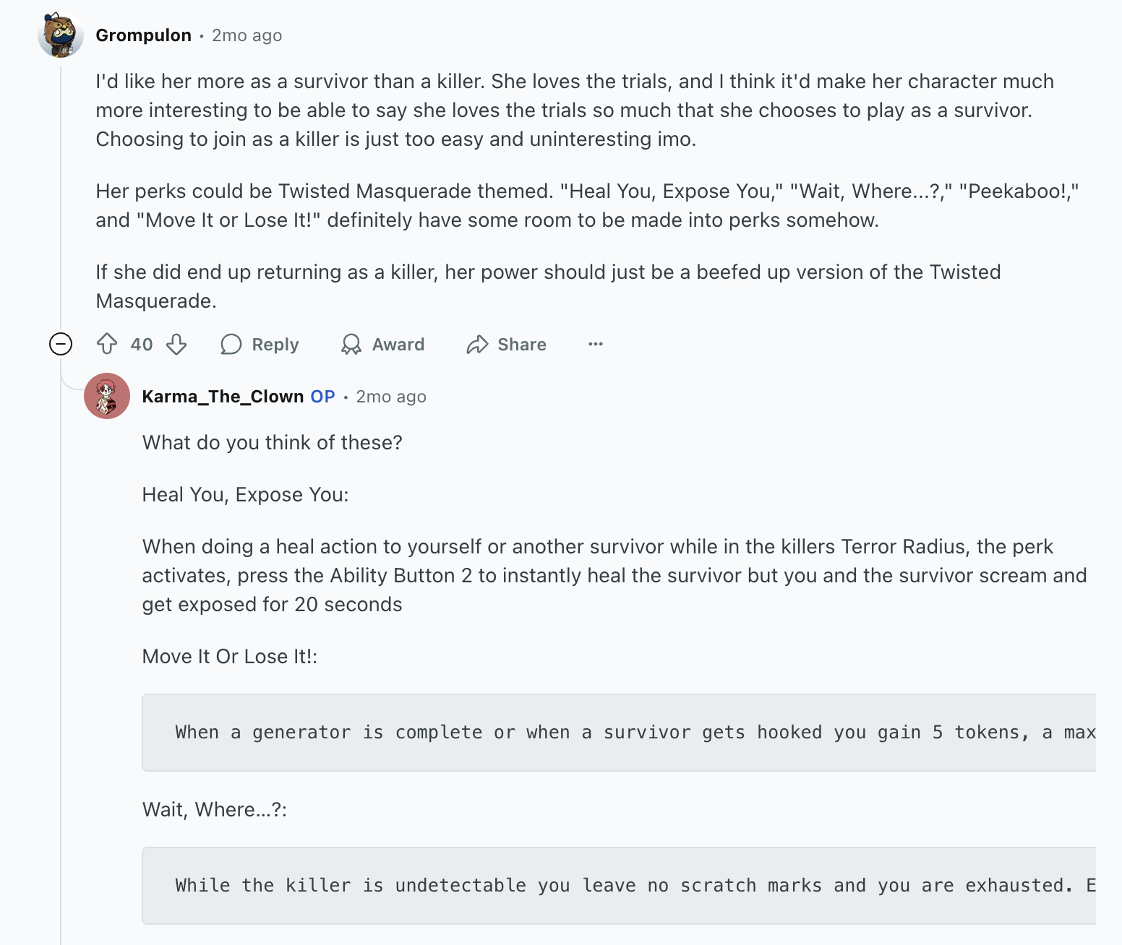Click the '2mo ago' timestamp on Grompulon's comment
Viewport: 1122px width, 945px height.
(246, 35)
